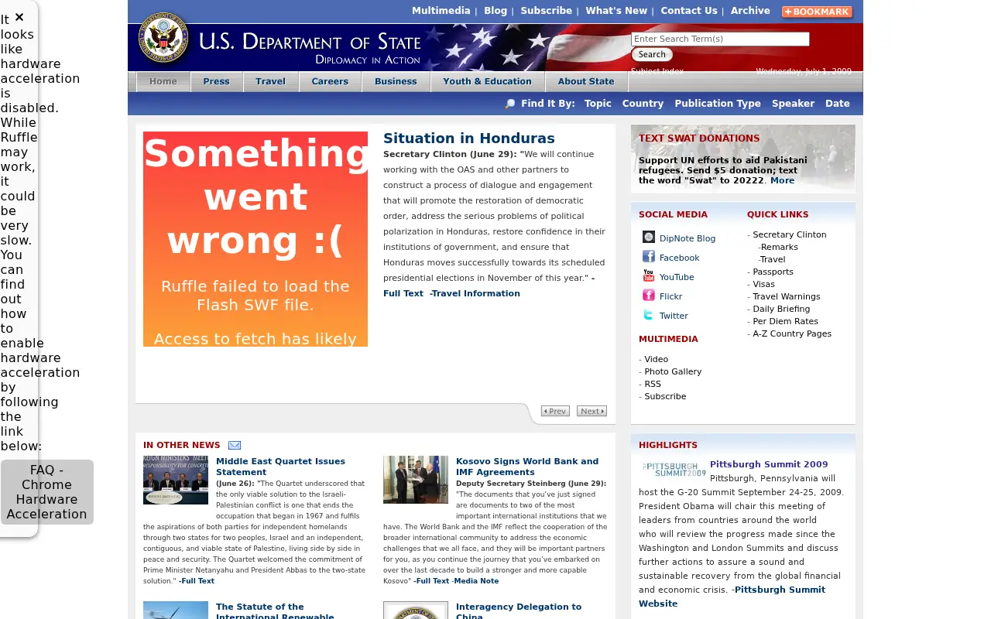991x619 pixels.
Task: Open the DipNote Blog icon
Action: coord(649,237)
